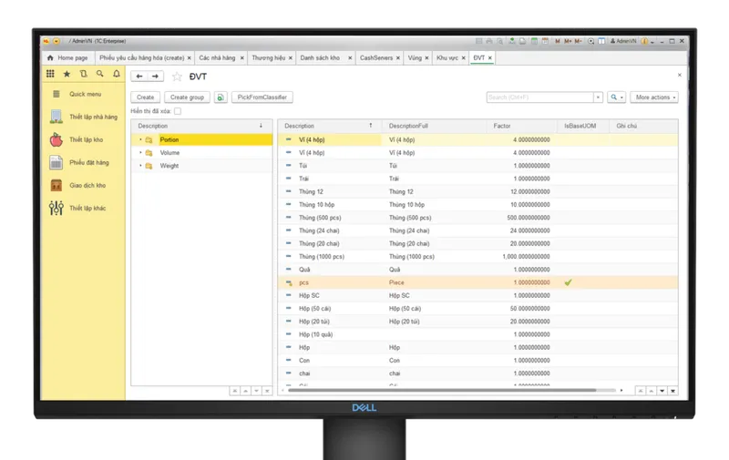This screenshot has width=729, height=460.
Task: Switch to the Home page tab
Action: 67,57
